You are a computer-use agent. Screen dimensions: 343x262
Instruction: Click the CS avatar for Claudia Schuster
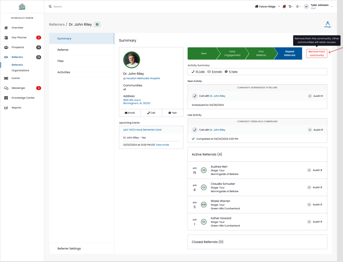click(x=204, y=188)
